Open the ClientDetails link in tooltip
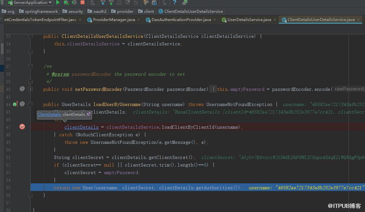Viewport: 365px width, 212px height. 49,114
